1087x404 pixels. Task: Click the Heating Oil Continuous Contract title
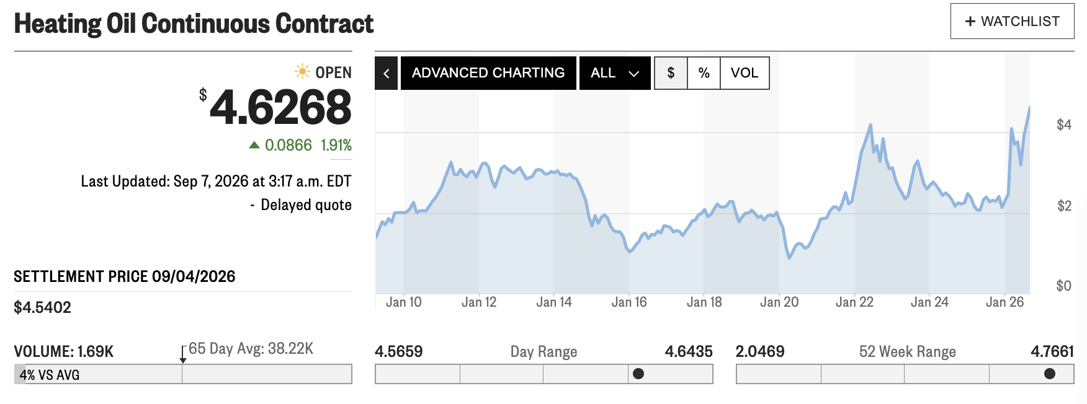click(194, 24)
